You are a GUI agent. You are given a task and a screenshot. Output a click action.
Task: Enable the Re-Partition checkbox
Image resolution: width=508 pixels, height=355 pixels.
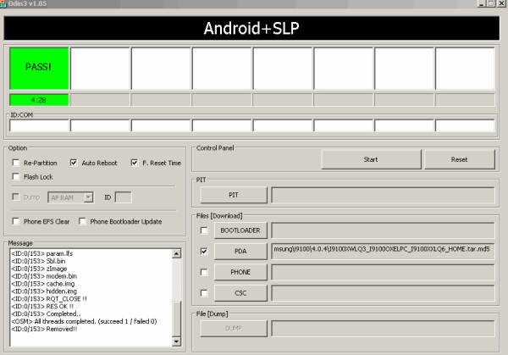pyautogui.click(x=15, y=163)
